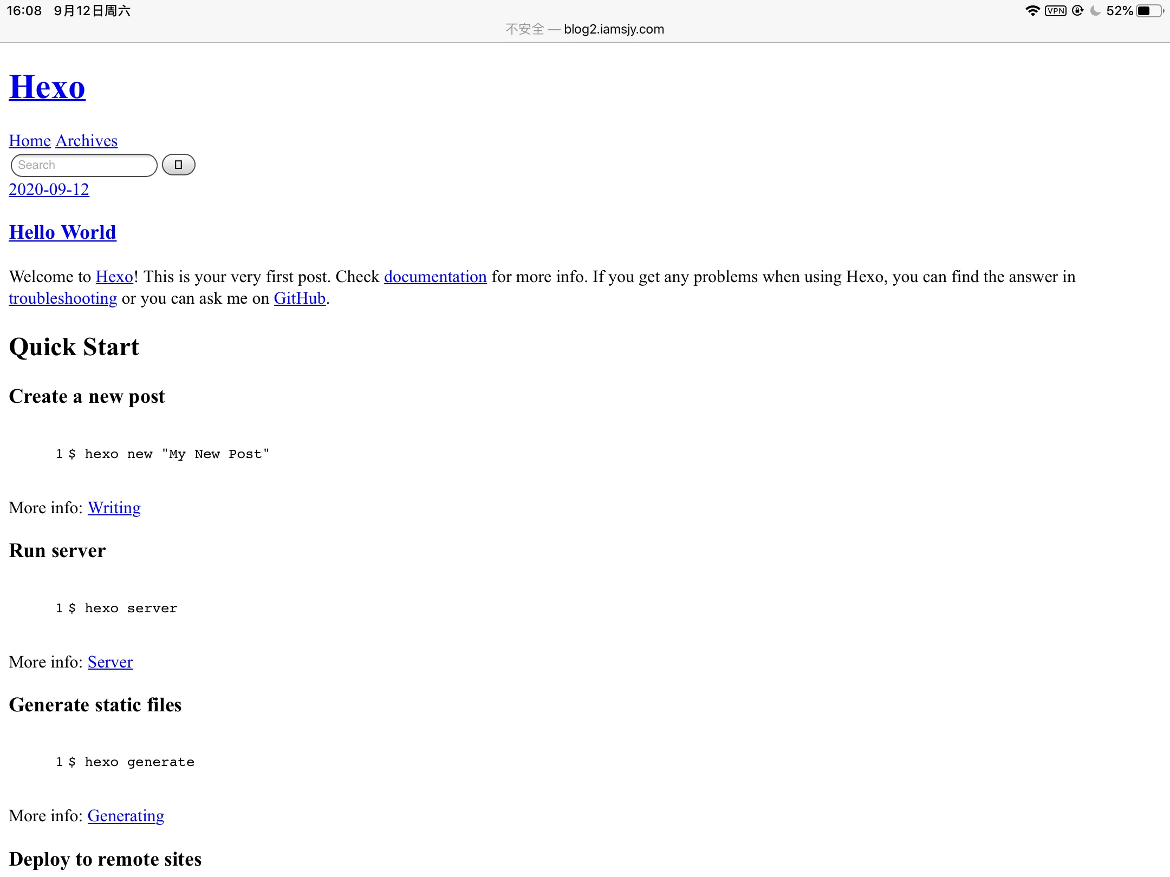Viewport: 1170px width, 877px height.
Task: Open the Hello World post title
Action: tap(63, 232)
